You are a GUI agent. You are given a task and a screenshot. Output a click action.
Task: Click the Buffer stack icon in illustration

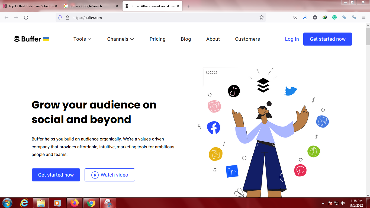[263, 85]
